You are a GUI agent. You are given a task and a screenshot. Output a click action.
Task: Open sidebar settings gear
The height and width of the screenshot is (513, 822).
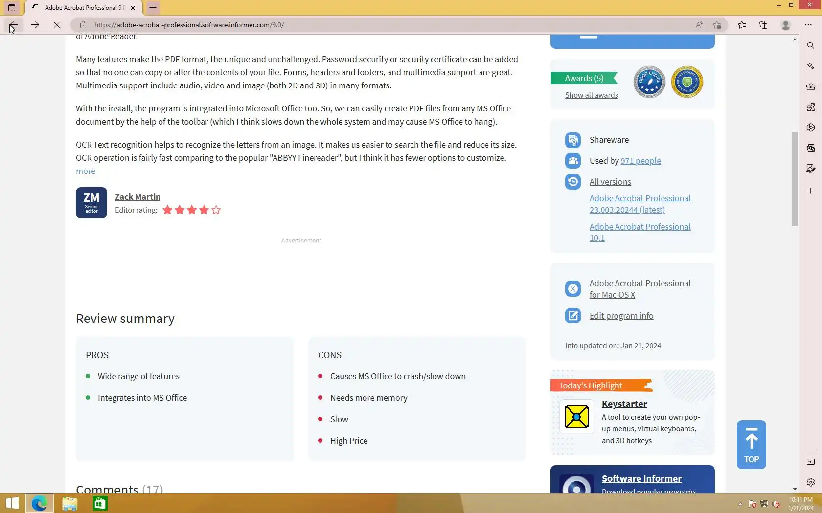pyautogui.click(x=811, y=482)
